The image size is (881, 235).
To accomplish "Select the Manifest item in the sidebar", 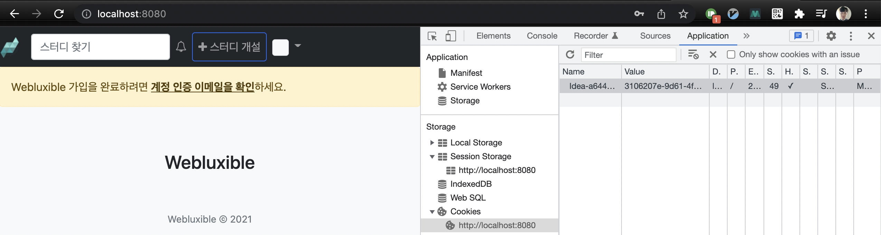I will tap(466, 73).
